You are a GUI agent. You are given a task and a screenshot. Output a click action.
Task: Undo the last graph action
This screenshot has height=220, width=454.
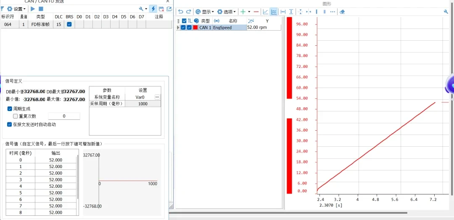click(181, 12)
